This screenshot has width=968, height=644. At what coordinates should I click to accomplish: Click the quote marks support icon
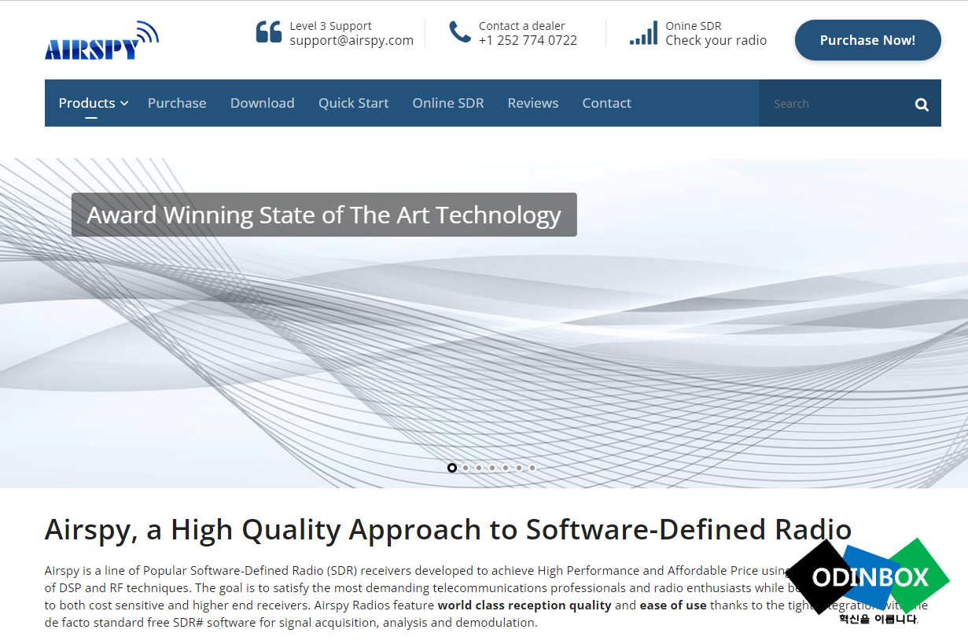tap(269, 32)
